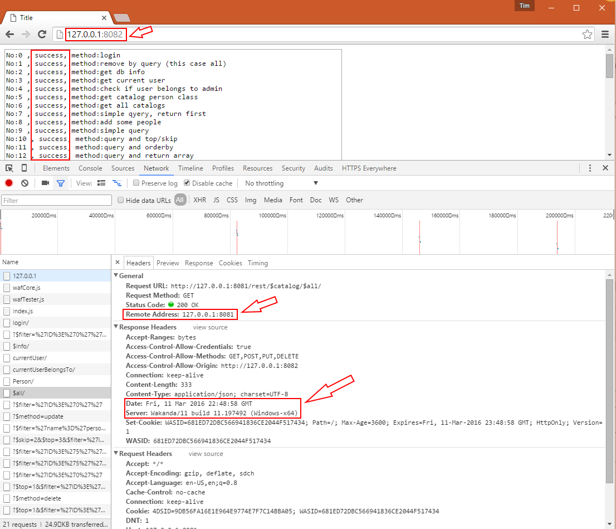Click the headers pane vertical scrollbar

[x=609, y=381]
